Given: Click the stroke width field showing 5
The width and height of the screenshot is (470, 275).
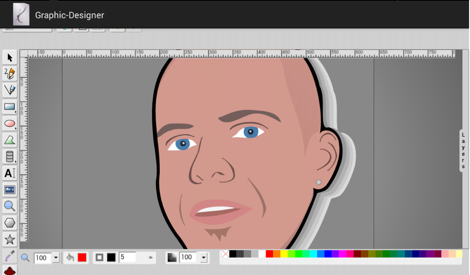Looking at the screenshot, I should tap(128, 258).
